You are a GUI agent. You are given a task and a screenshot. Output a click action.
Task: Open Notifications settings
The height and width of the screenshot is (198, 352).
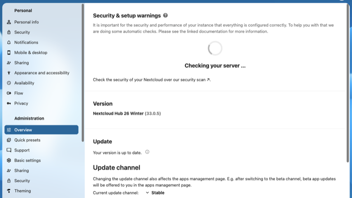coord(42,42)
